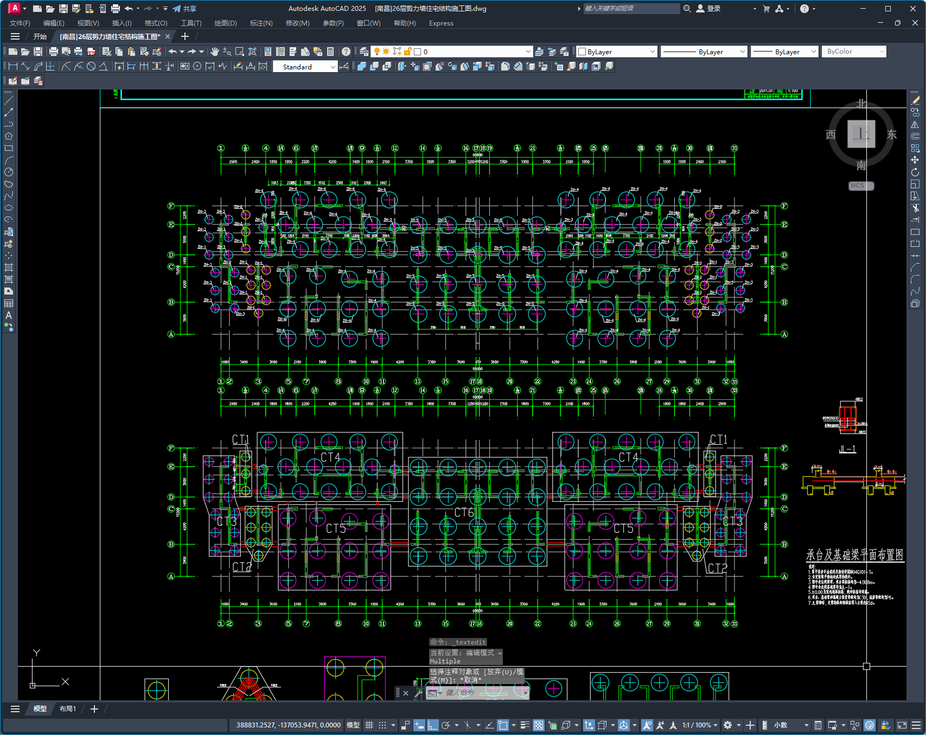Click the Diameter dimension tool

coord(91,66)
